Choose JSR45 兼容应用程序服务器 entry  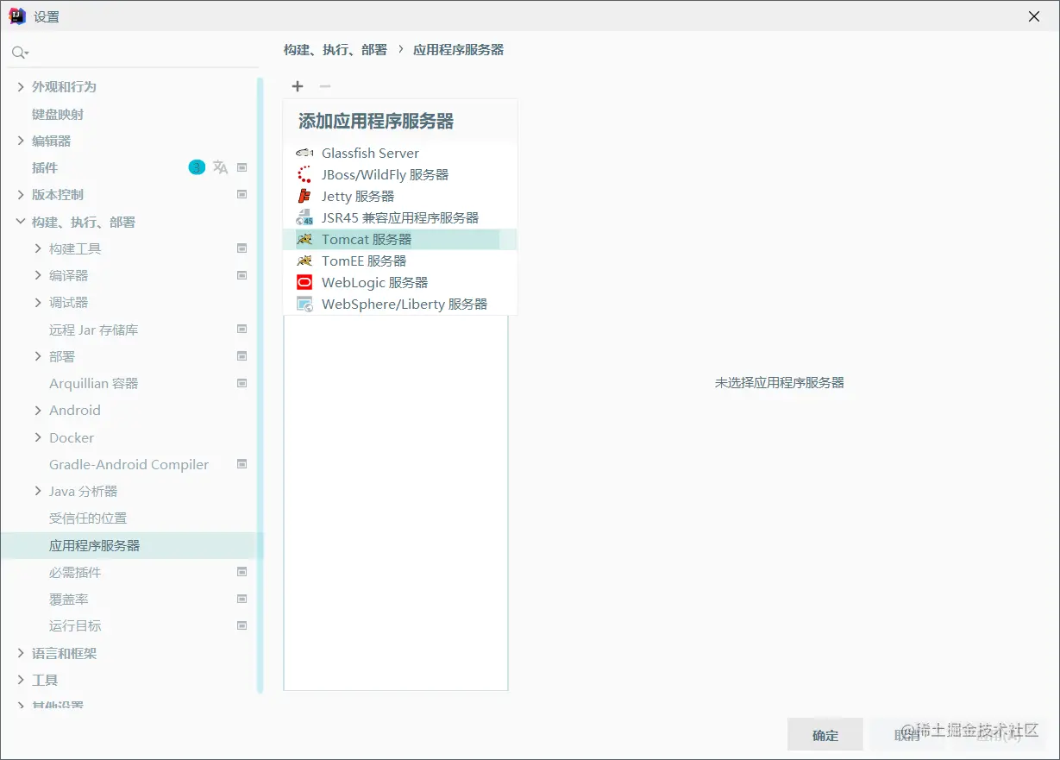[x=400, y=217]
